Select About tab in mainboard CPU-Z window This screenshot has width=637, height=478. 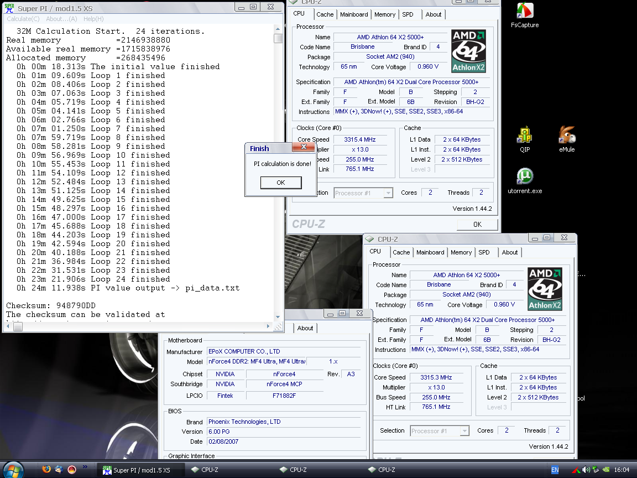coord(305,328)
